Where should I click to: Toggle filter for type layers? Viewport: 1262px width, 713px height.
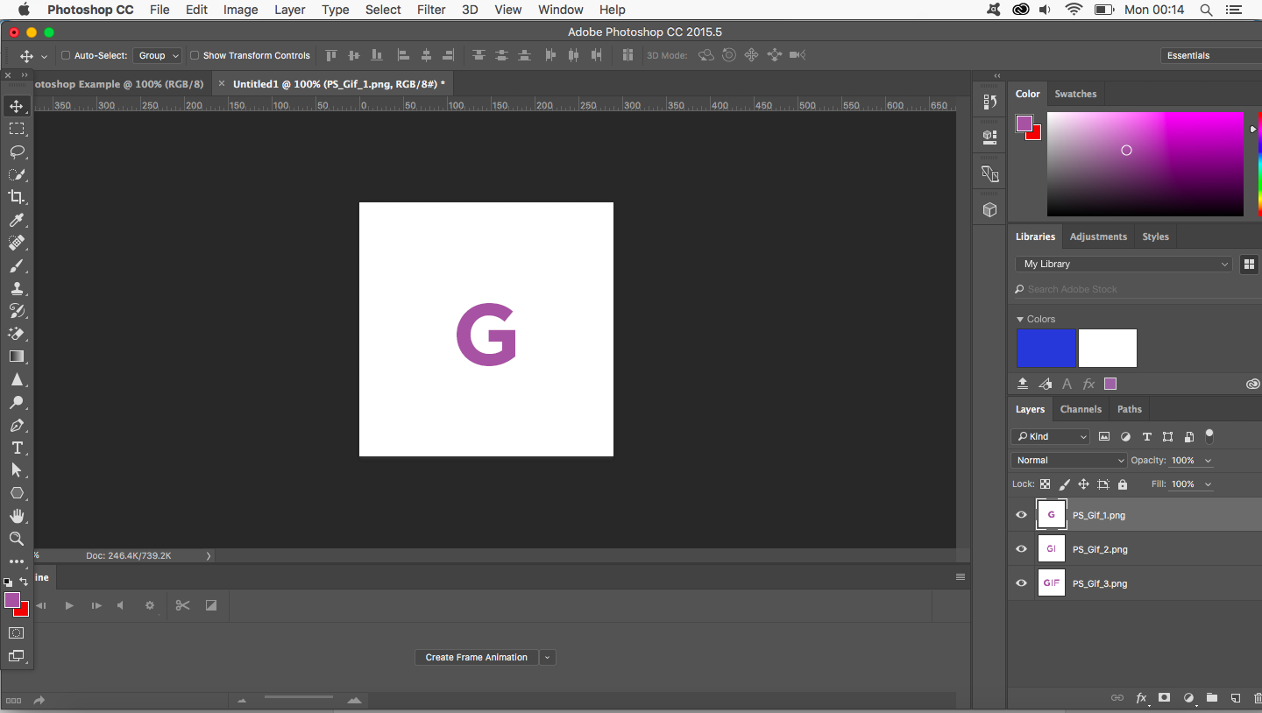1146,436
